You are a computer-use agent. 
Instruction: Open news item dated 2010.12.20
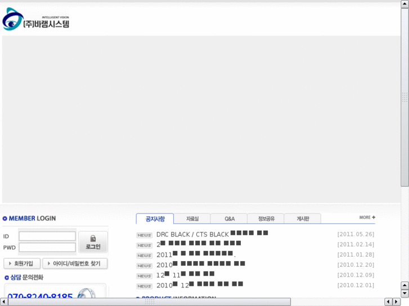coord(201,264)
